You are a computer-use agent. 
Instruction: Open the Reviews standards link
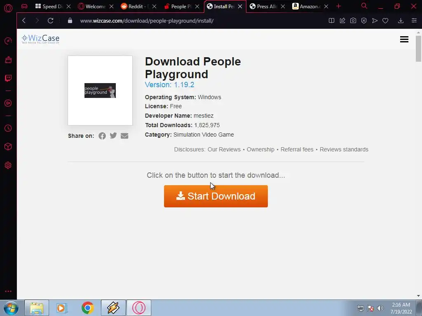[344, 149]
